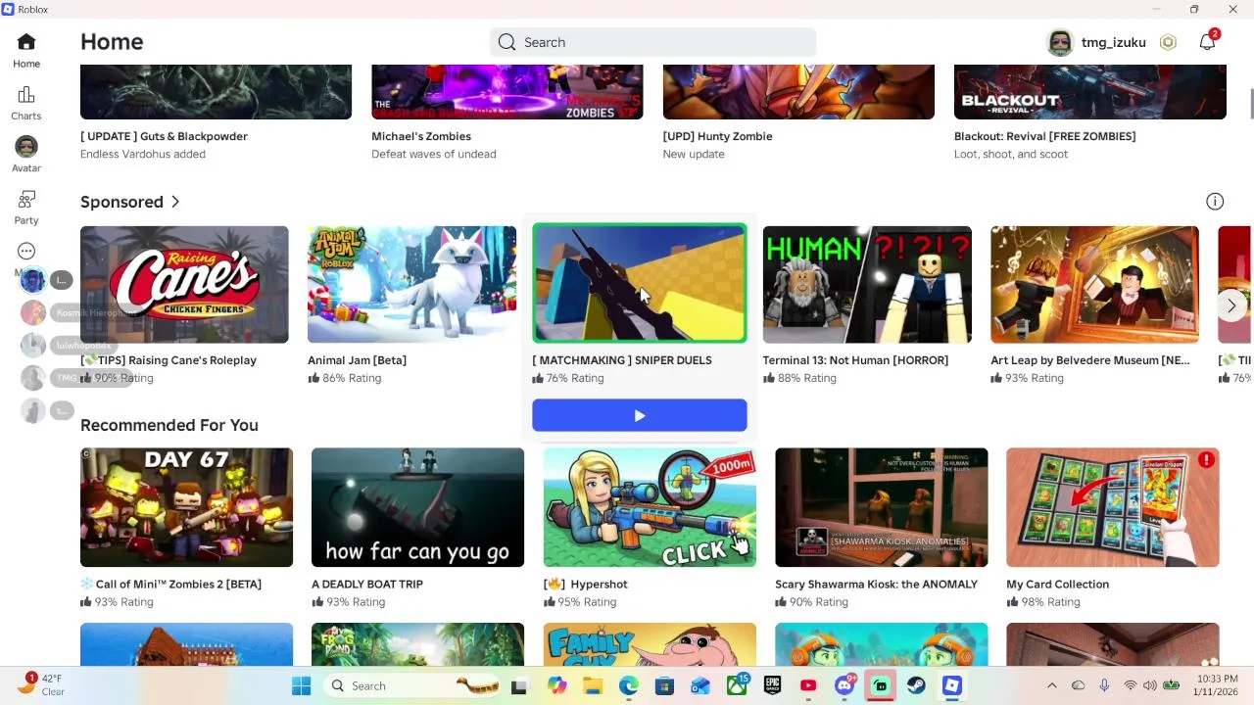
Task: Click the Wi-Fi network tray icon
Action: tap(1130, 685)
